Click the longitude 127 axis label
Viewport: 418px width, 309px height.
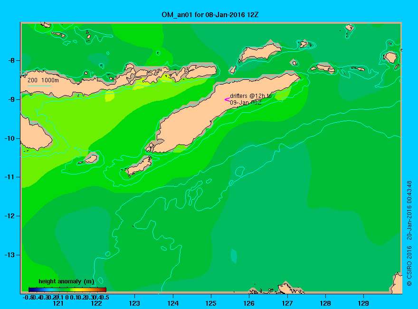click(287, 303)
